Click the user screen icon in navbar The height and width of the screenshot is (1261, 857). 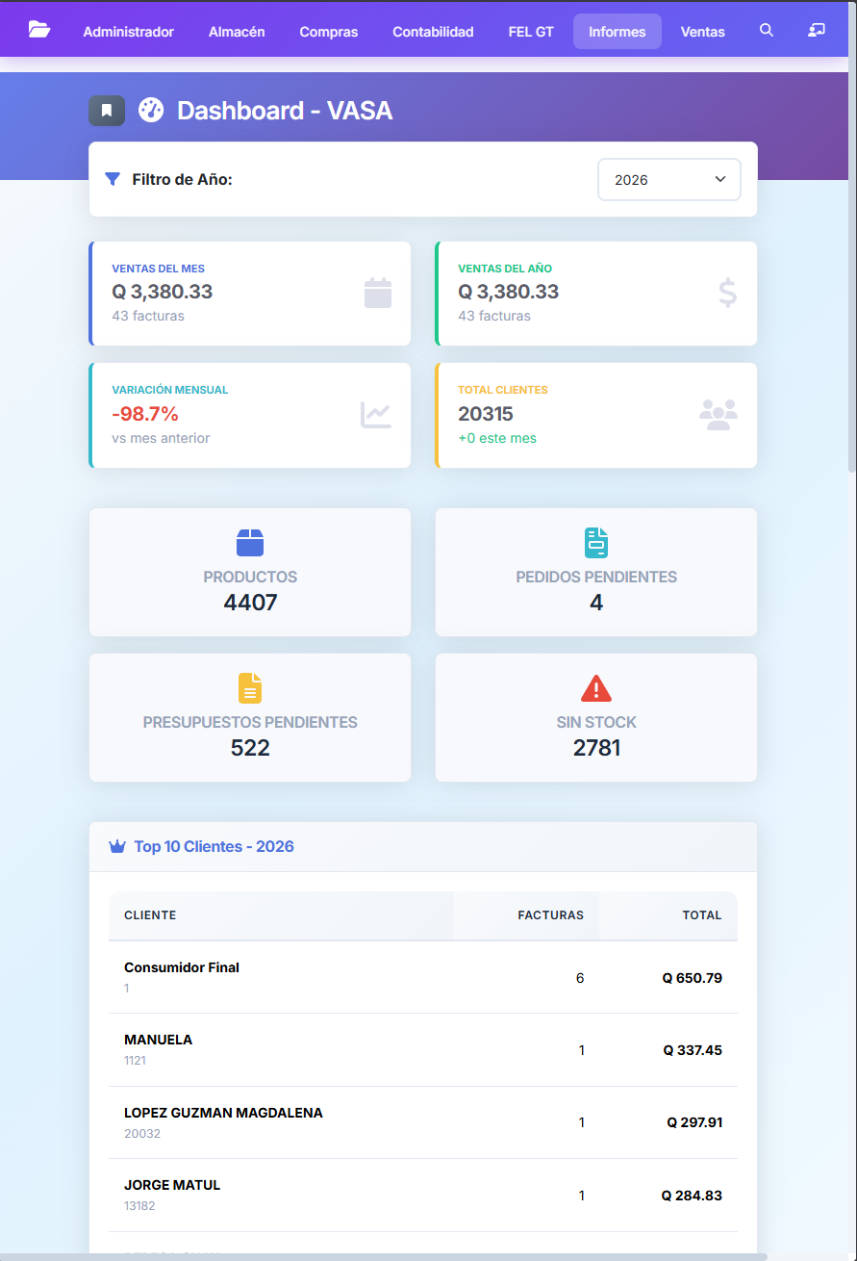click(x=817, y=31)
